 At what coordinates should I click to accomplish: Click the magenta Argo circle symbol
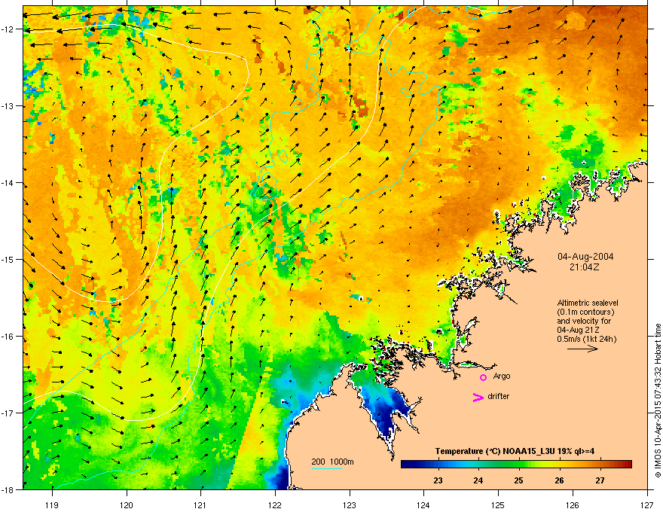coord(483,377)
